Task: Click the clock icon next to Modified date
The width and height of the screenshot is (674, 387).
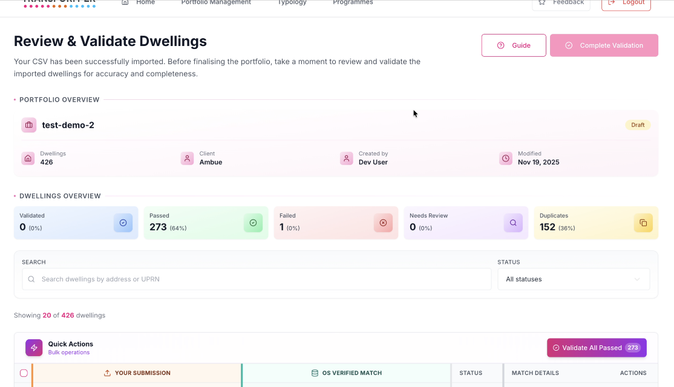Action: pyautogui.click(x=506, y=158)
